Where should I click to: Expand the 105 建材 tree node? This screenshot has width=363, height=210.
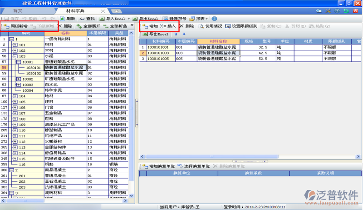point(15,102)
